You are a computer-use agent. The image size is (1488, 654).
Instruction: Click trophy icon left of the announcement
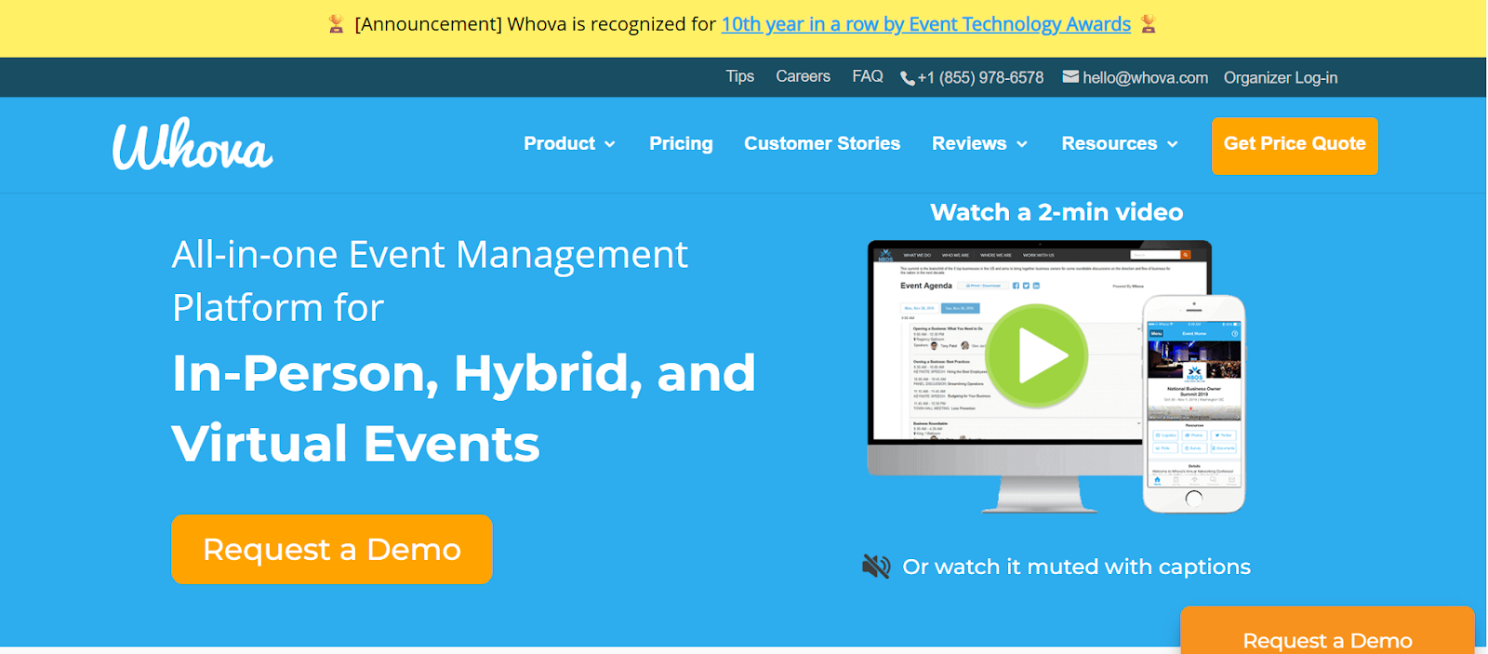[336, 24]
